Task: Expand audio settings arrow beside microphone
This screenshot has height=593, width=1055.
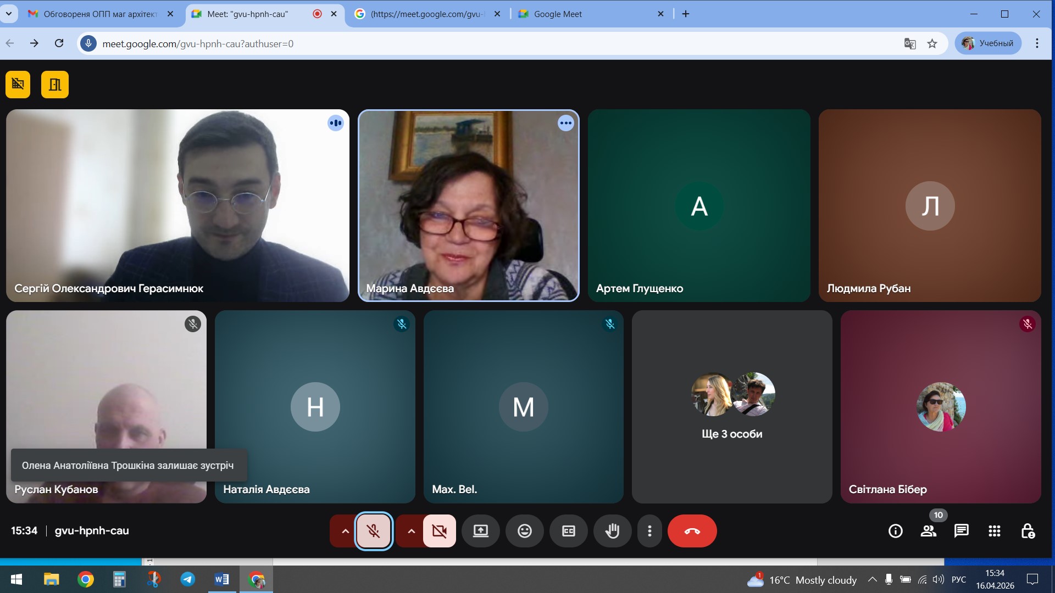Action: click(x=345, y=531)
